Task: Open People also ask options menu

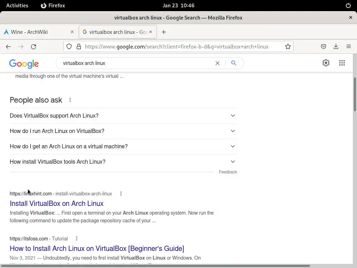Action: click(x=70, y=100)
